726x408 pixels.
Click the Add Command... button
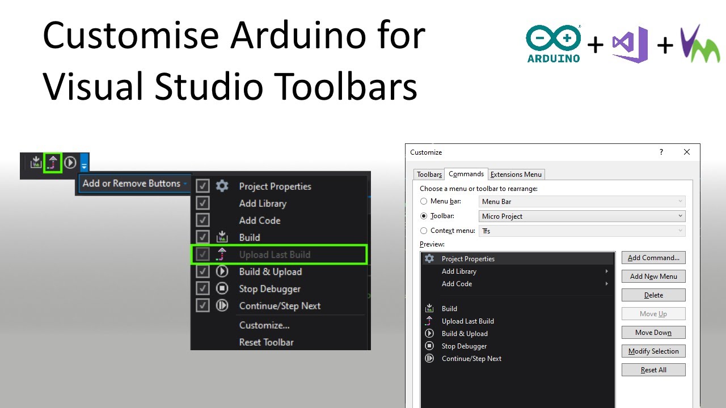pos(653,258)
